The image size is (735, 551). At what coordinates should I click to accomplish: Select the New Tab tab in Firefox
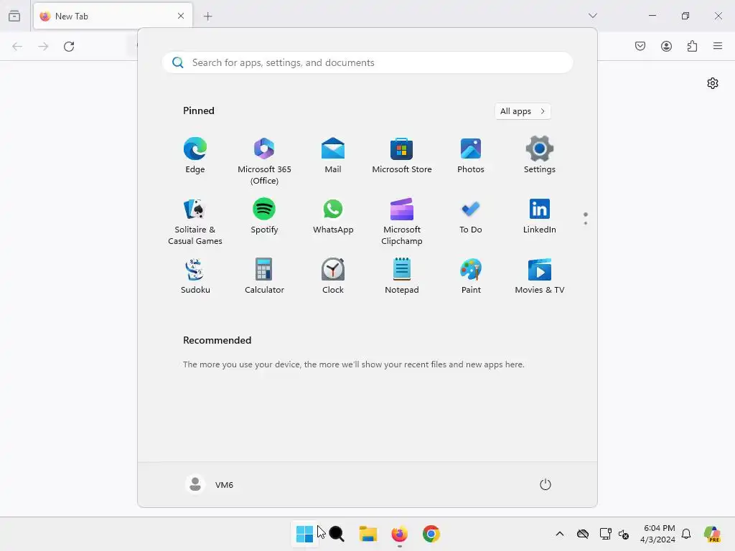coord(113,16)
